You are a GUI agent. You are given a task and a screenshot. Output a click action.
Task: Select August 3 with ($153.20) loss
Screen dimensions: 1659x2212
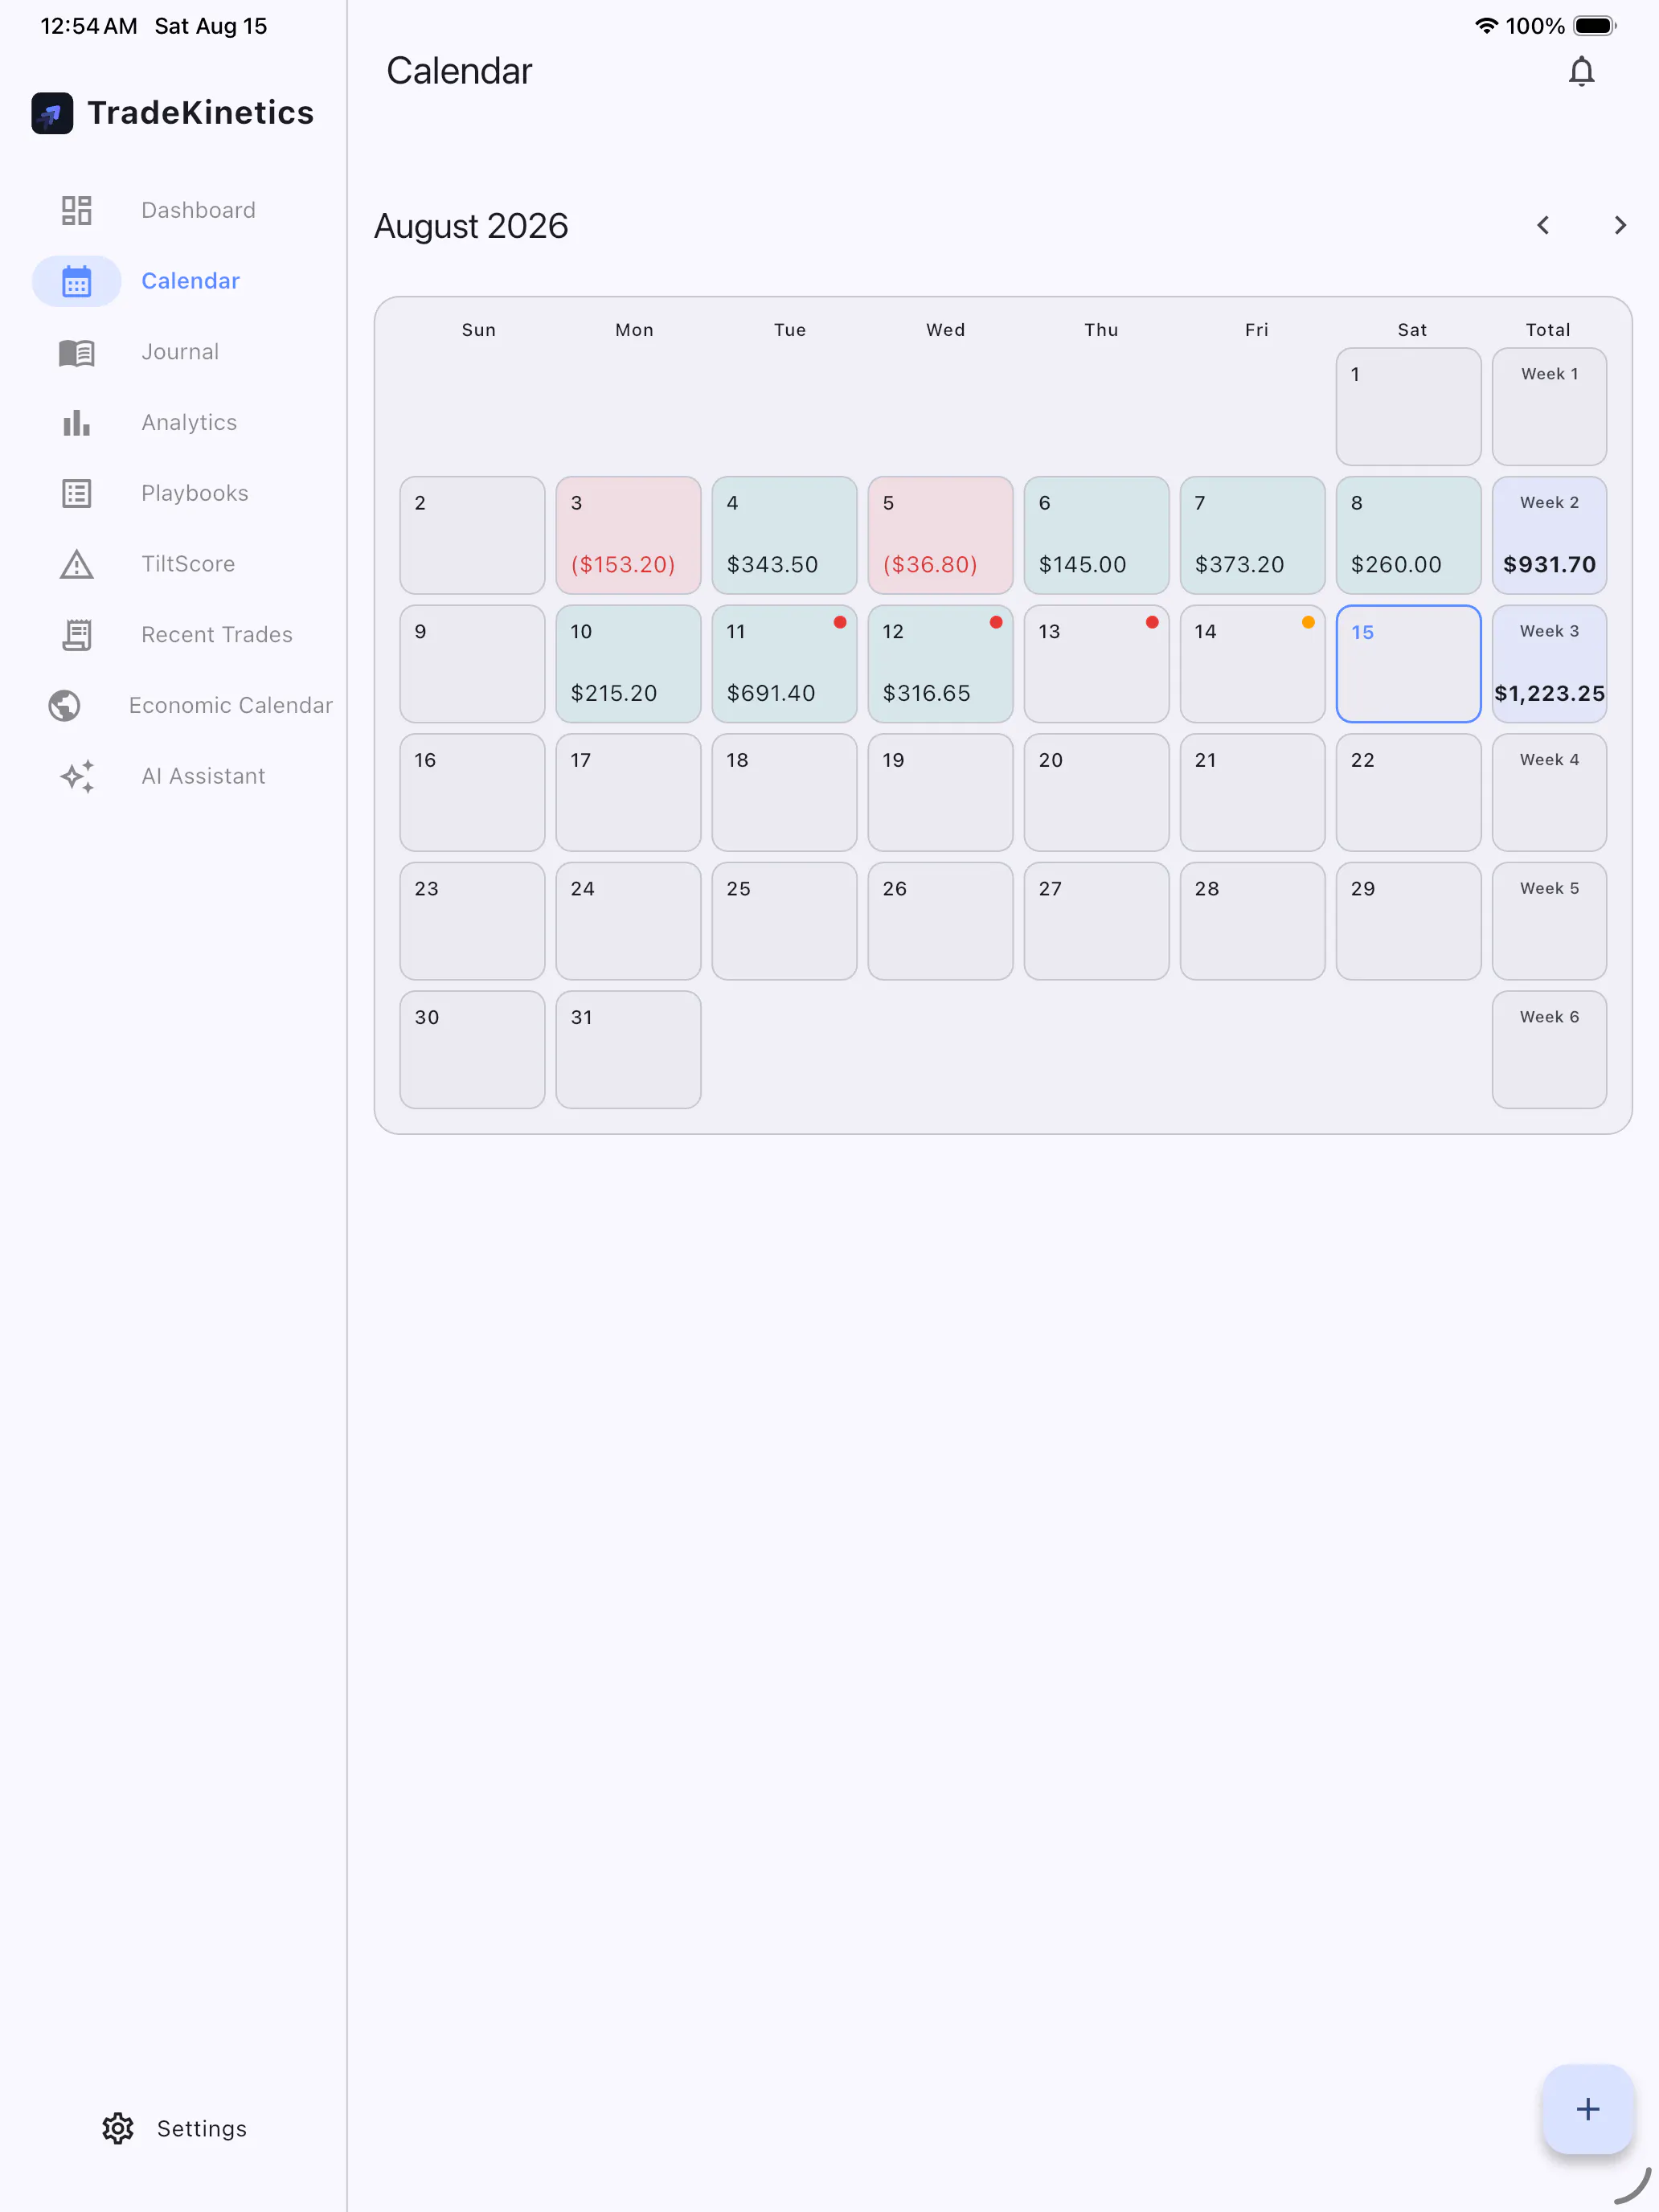pos(628,535)
